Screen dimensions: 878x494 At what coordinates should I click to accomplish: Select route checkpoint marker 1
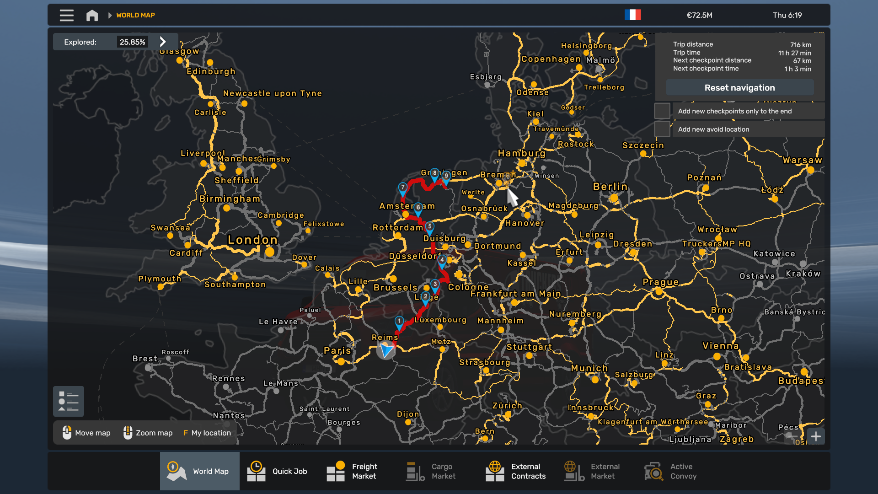pyautogui.click(x=399, y=322)
